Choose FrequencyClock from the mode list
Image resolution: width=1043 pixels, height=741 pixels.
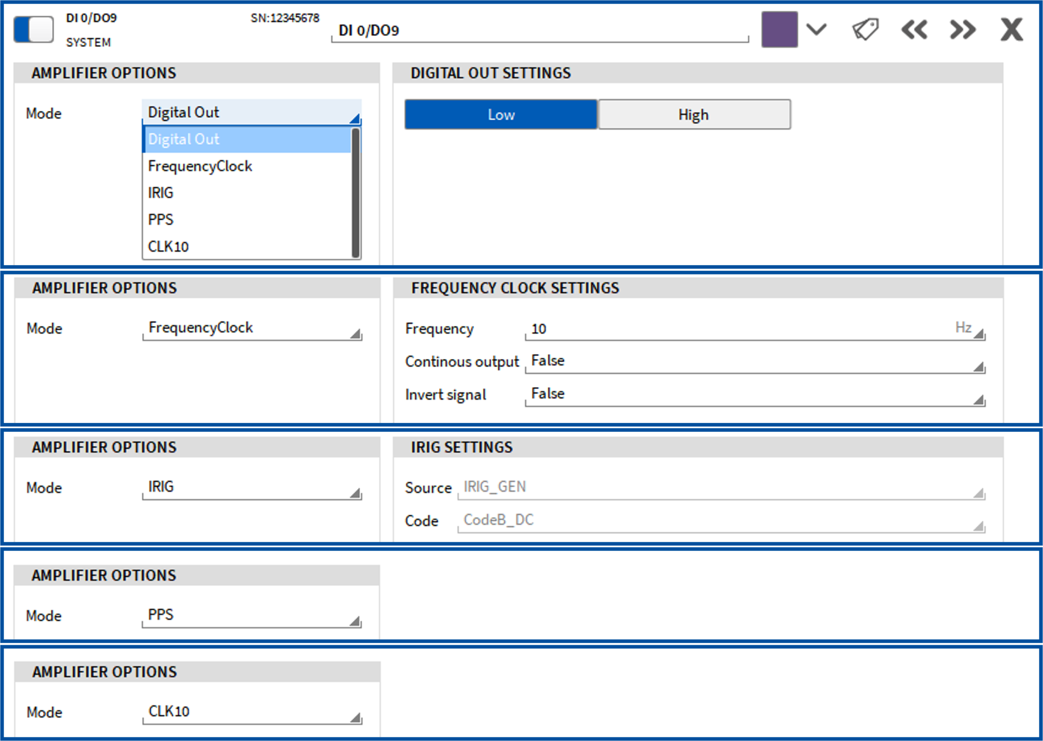pos(247,166)
